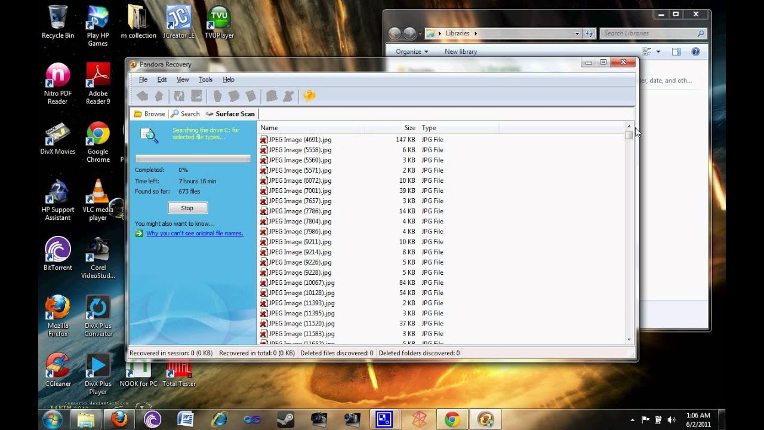Viewport: 764px width, 430px height.
Task: Click the file list scrollbar down arrow
Action: (x=629, y=339)
